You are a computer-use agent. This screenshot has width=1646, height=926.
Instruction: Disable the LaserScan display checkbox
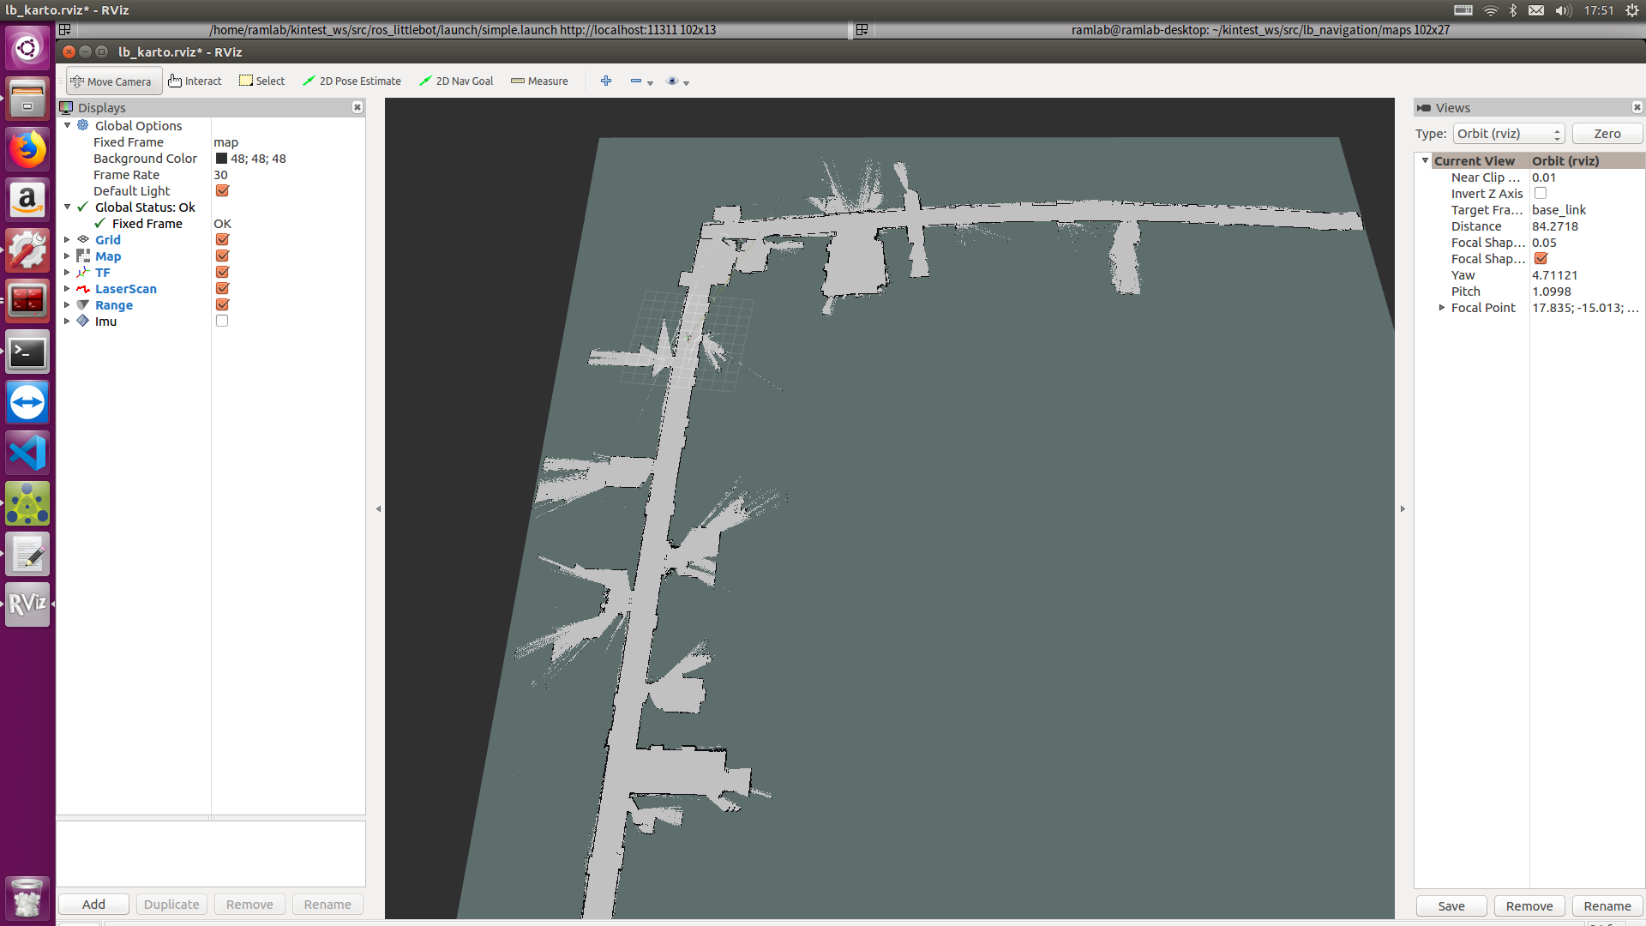click(222, 289)
